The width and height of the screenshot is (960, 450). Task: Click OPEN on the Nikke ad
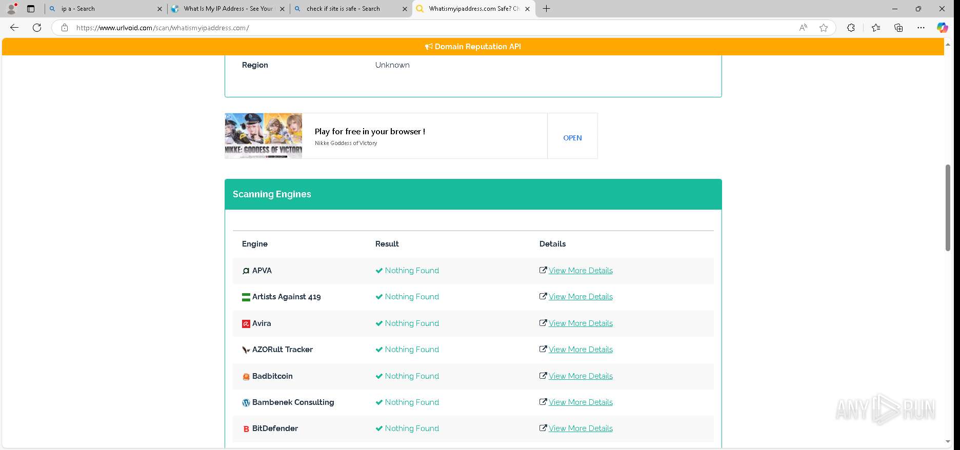[x=572, y=138]
